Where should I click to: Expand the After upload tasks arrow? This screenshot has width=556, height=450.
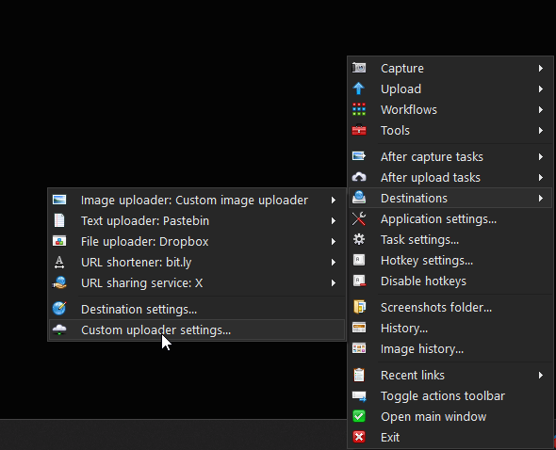pyautogui.click(x=540, y=177)
